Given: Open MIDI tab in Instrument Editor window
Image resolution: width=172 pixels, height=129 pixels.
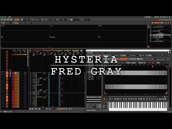Looking at the screenshot, I should (103, 53).
